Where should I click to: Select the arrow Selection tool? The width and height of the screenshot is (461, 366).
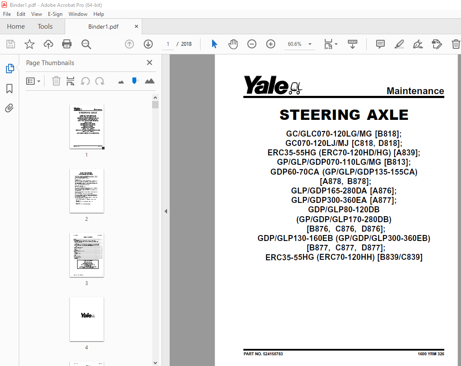214,44
